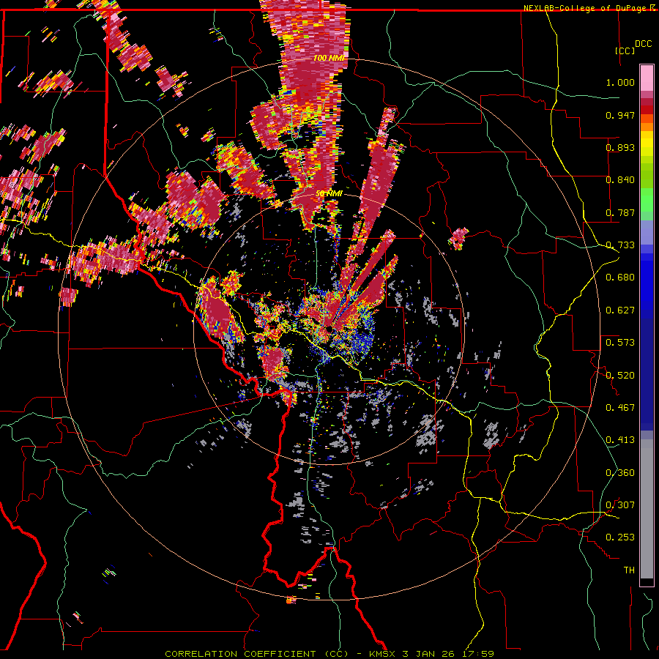The width and height of the screenshot is (659, 659).
Task: Click the 0.680 legend value
Action: pyautogui.click(x=620, y=278)
